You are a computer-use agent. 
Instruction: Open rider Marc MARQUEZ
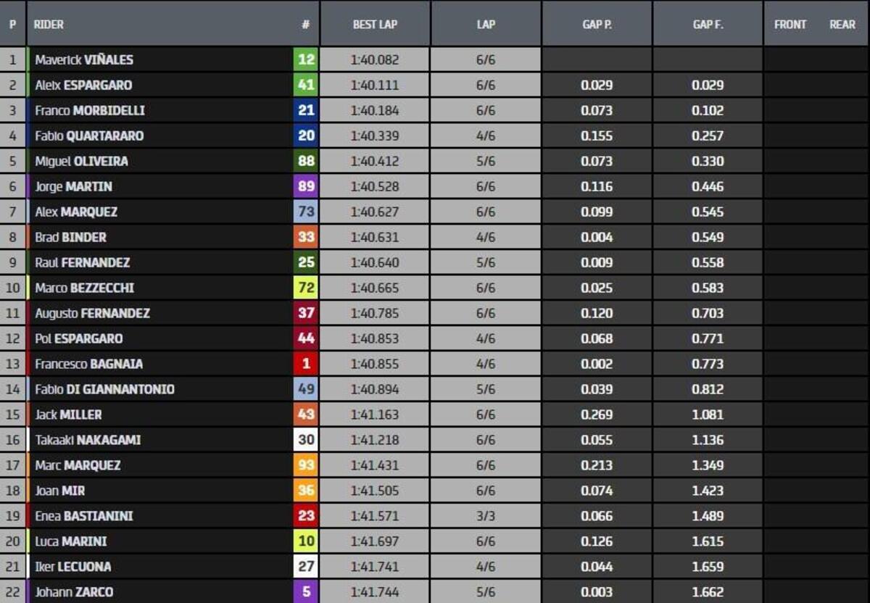coord(78,465)
